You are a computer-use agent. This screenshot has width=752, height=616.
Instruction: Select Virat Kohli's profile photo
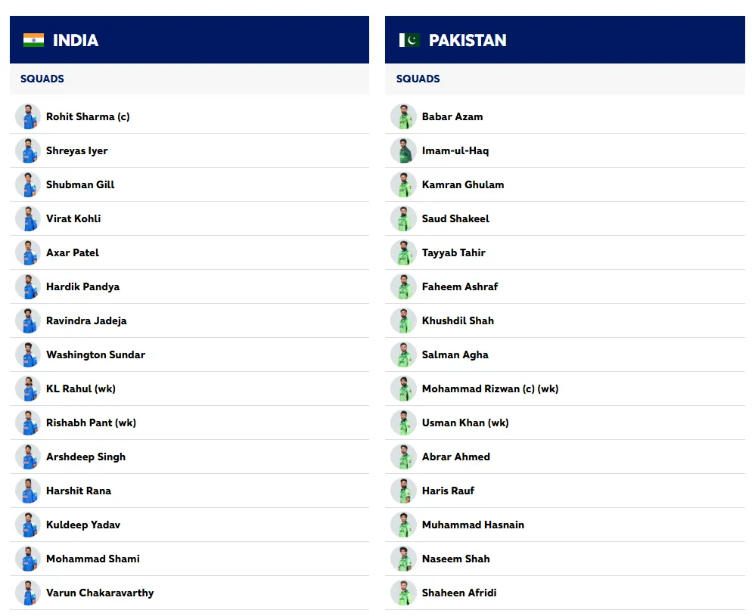pyautogui.click(x=28, y=218)
